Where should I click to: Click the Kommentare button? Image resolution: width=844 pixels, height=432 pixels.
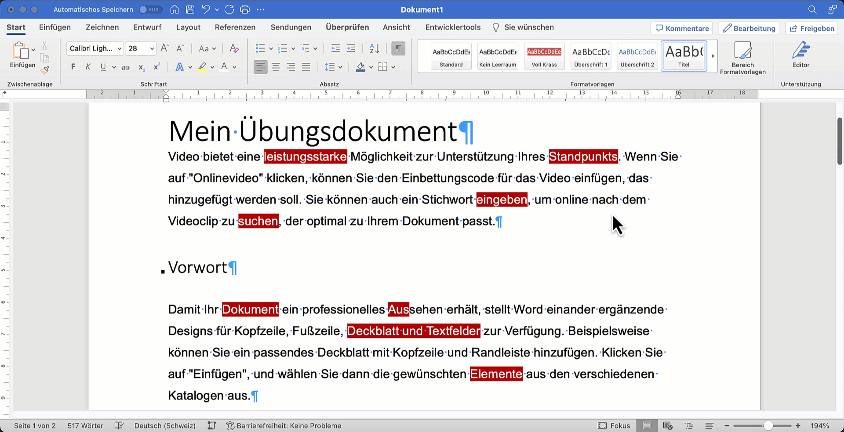(x=682, y=29)
